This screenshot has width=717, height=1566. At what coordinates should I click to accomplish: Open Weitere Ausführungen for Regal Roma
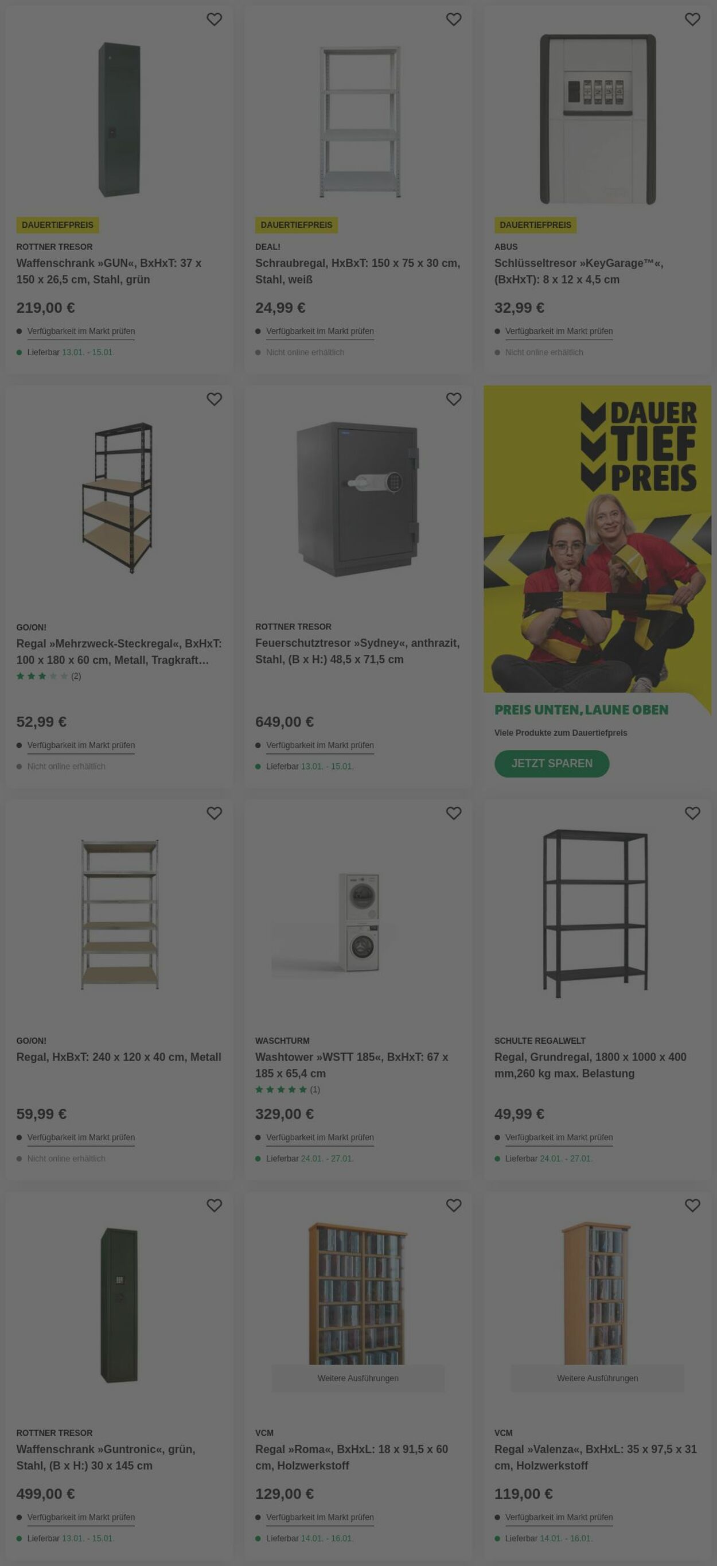click(x=358, y=1378)
